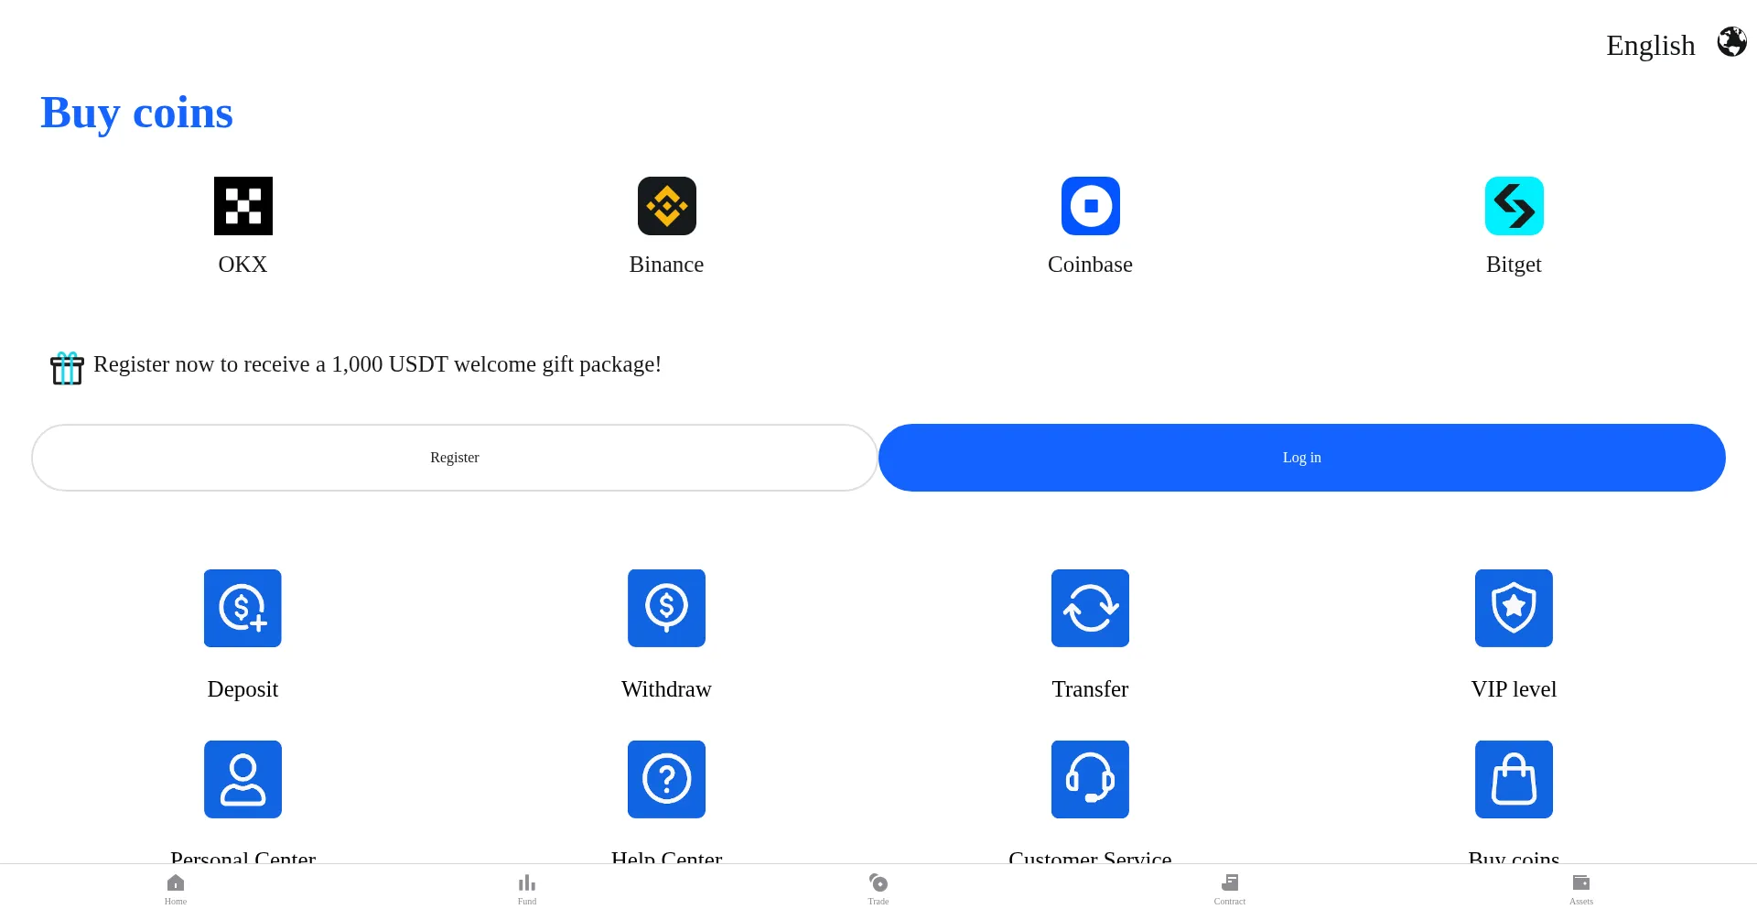The image size is (1757, 909).
Task: Open the Personal Center icon
Action: pyautogui.click(x=243, y=779)
